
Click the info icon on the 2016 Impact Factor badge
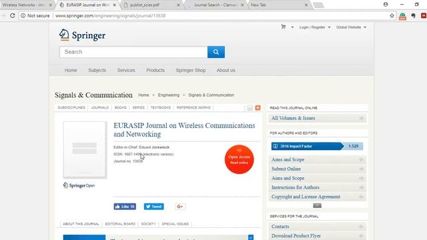(x=276, y=147)
